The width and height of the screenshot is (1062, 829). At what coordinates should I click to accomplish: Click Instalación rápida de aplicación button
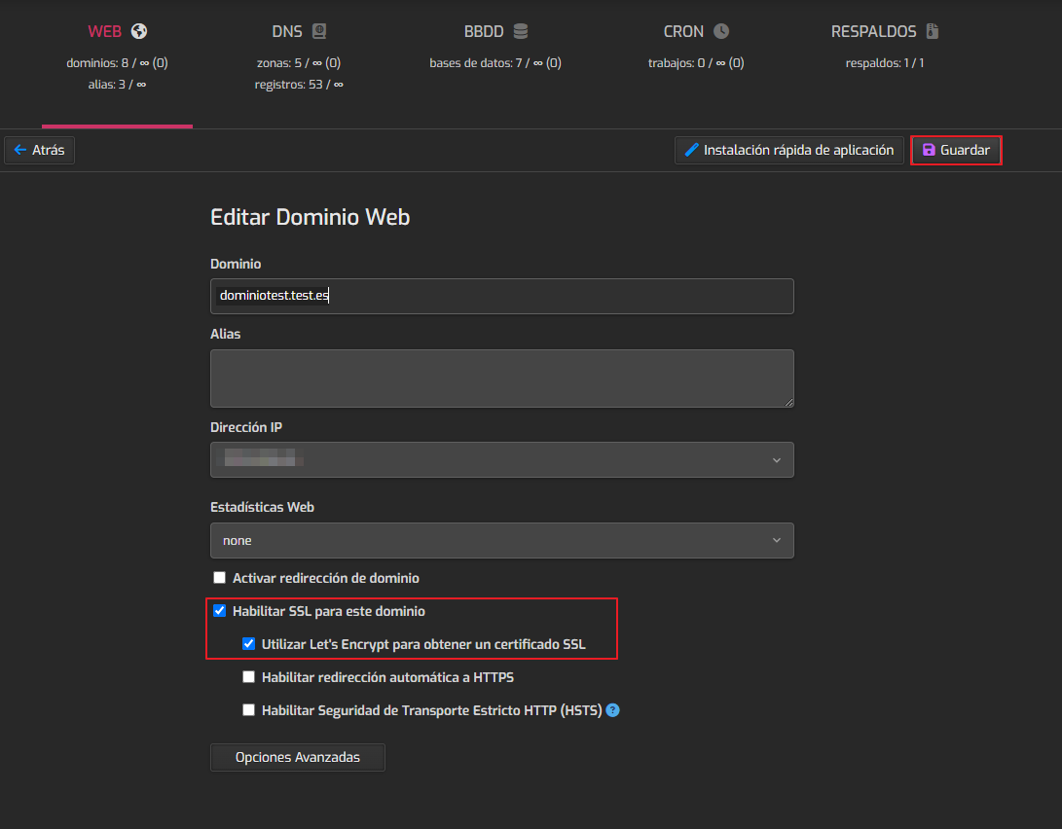pyautogui.click(x=789, y=150)
